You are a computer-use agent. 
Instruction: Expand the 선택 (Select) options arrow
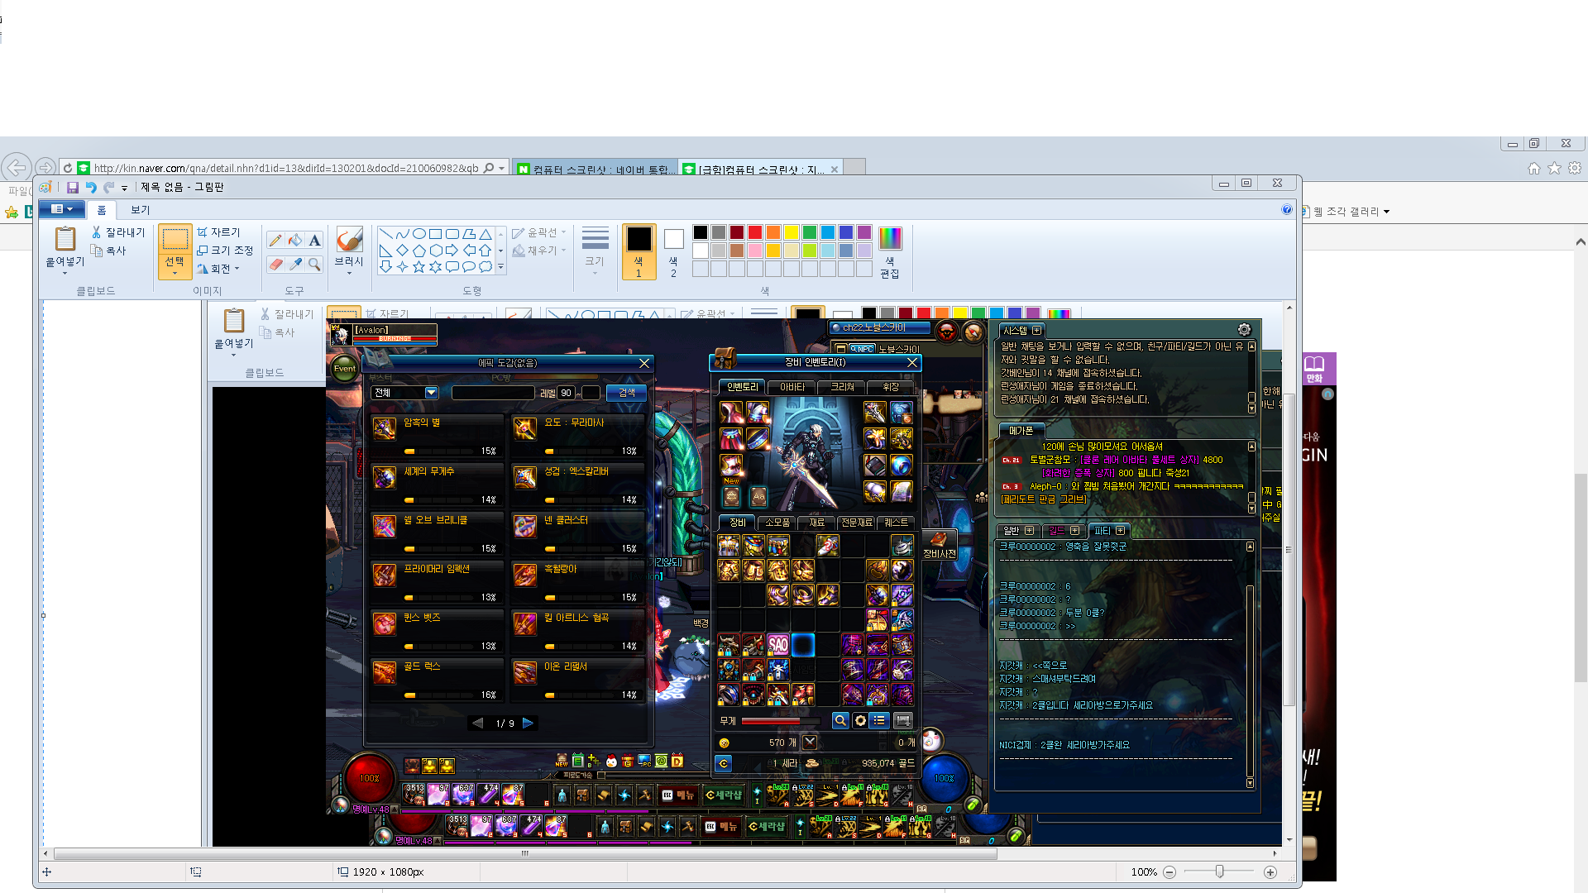(x=175, y=272)
